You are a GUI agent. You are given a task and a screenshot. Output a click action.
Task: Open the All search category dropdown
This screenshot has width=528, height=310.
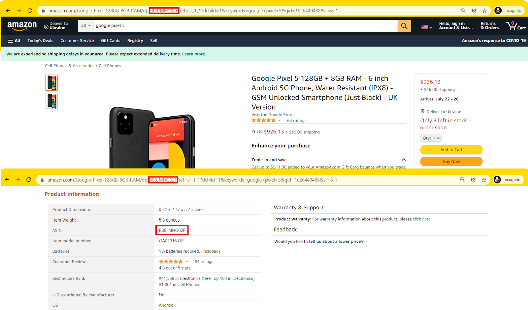85,26
